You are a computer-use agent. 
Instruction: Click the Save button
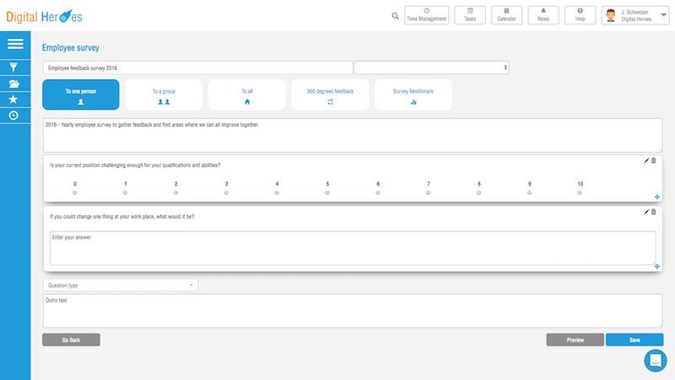634,339
